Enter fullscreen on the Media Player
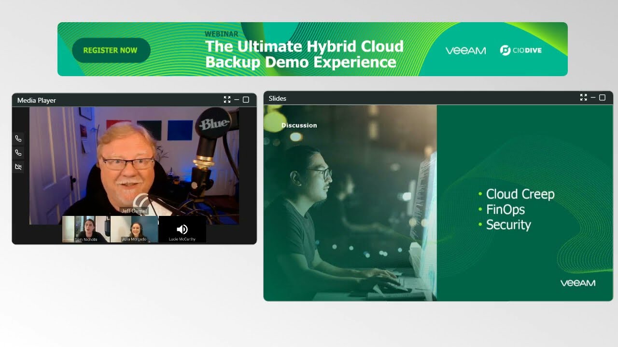The image size is (618, 347). (227, 100)
